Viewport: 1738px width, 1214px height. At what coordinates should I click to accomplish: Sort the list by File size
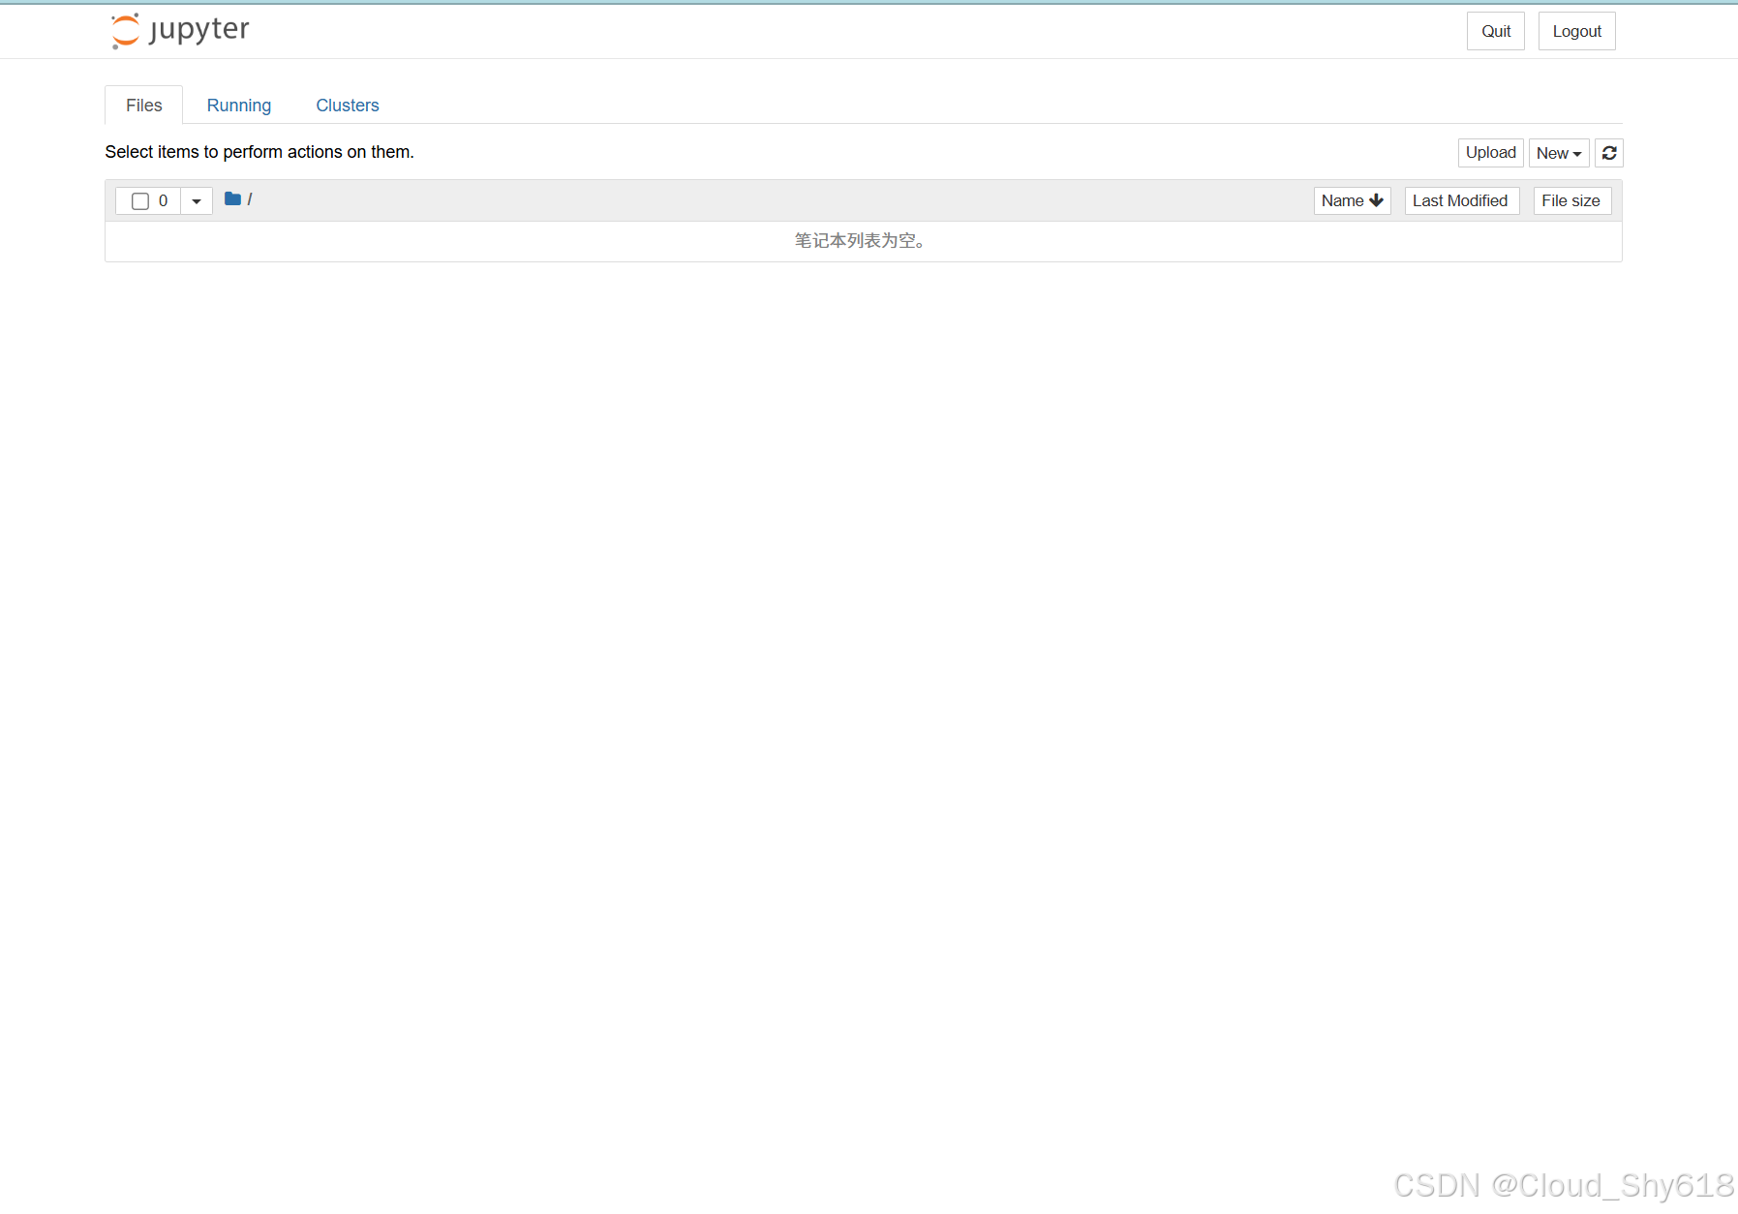[x=1572, y=200]
